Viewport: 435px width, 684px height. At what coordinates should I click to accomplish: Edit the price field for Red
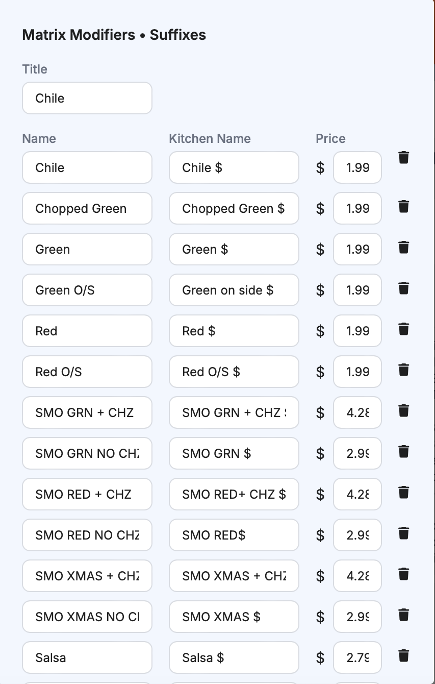click(x=357, y=331)
